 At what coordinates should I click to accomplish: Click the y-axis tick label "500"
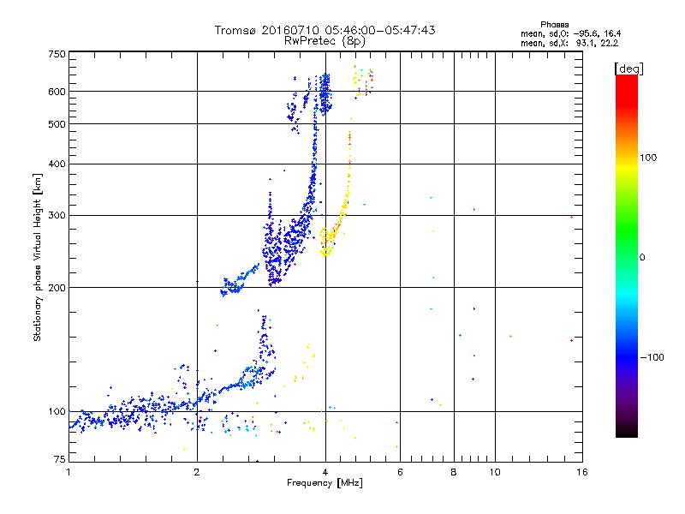click(57, 124)
